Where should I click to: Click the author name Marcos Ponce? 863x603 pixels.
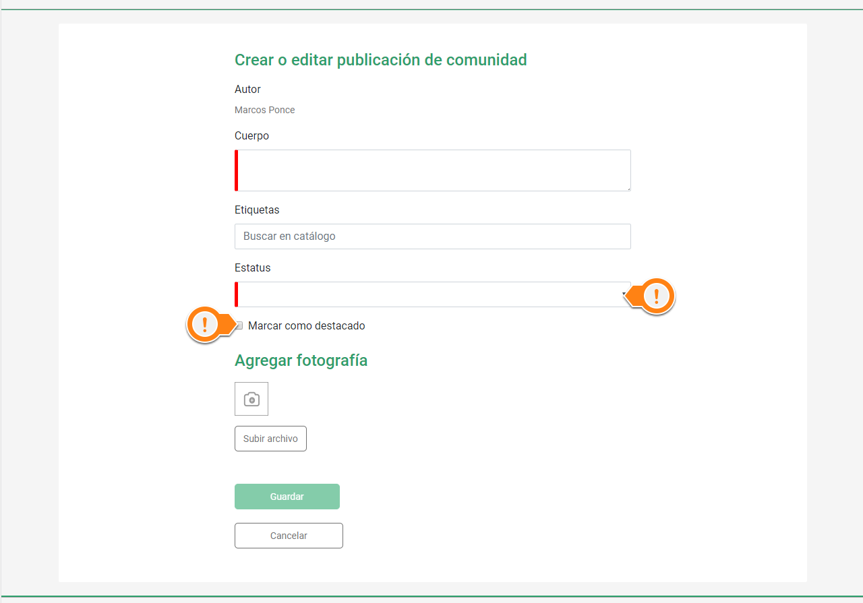(265, 110)
